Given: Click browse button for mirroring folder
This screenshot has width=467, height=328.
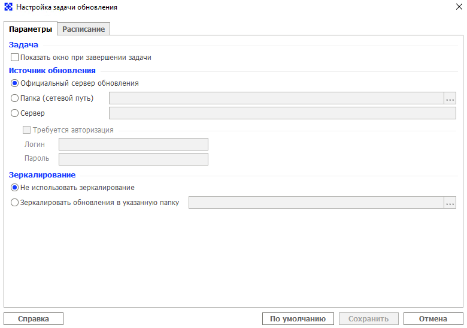Looking at the screenshot, I should click(x=450, y=203).
